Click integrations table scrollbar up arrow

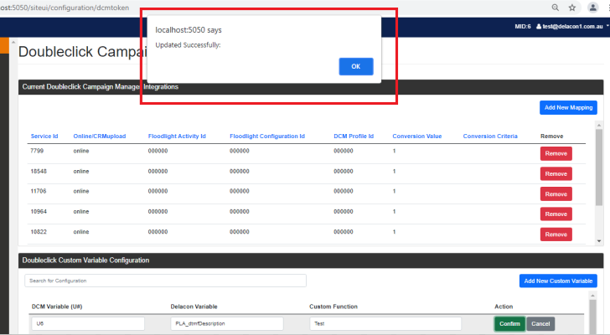(599, 125)
